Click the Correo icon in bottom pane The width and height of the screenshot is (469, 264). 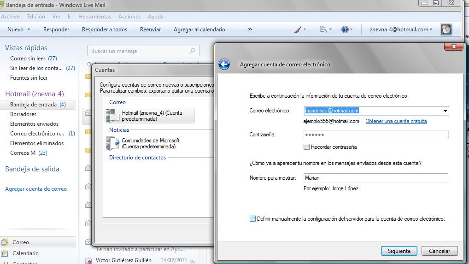click(5, 242)
